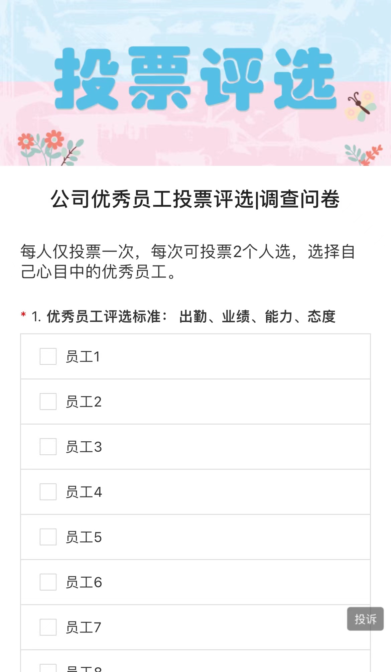Check the 员工2 checkbox

(48, 402)
